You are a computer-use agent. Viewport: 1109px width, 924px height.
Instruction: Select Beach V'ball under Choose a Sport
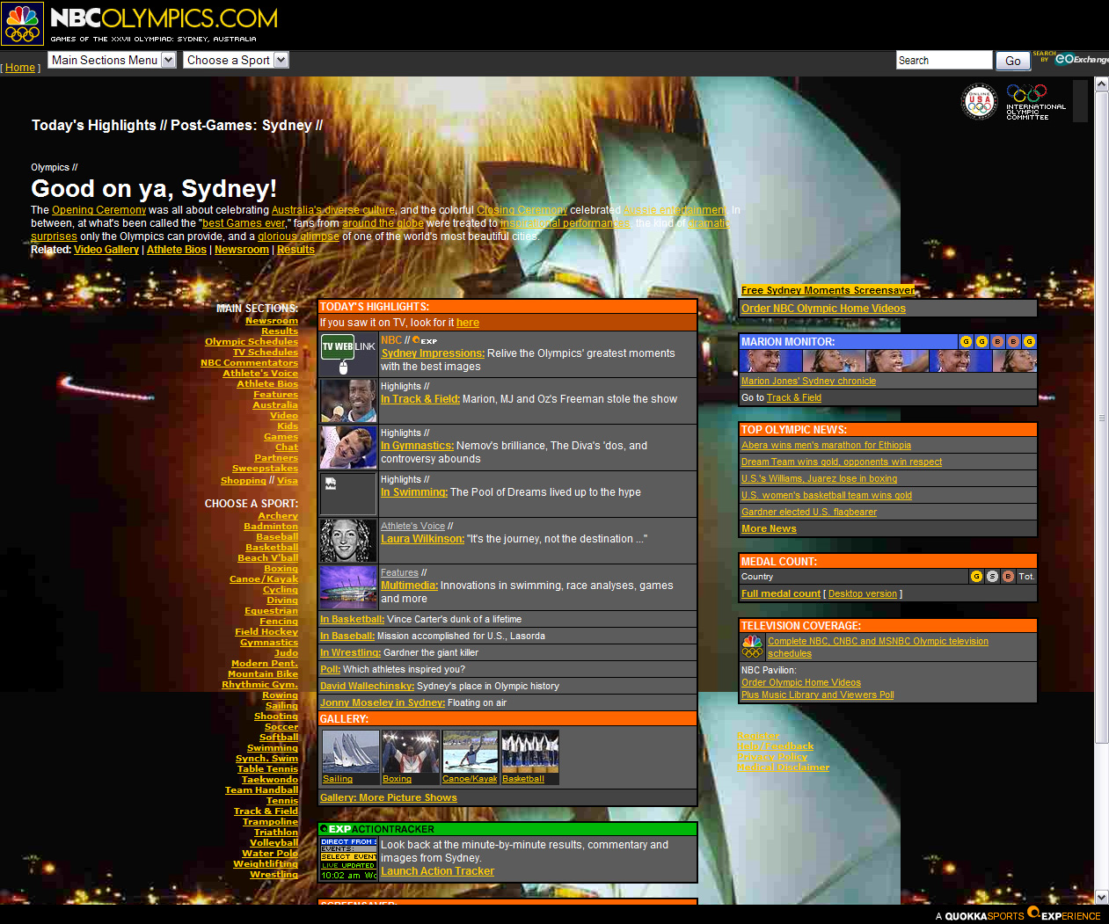coord(267,558)
